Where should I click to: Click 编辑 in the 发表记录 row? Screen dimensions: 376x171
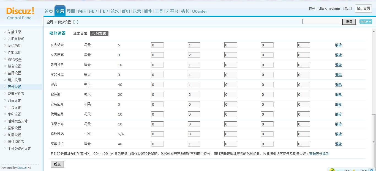tap(338, 45)
